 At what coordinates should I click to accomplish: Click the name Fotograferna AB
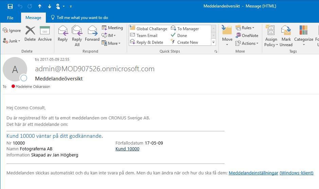pos(36,149)
